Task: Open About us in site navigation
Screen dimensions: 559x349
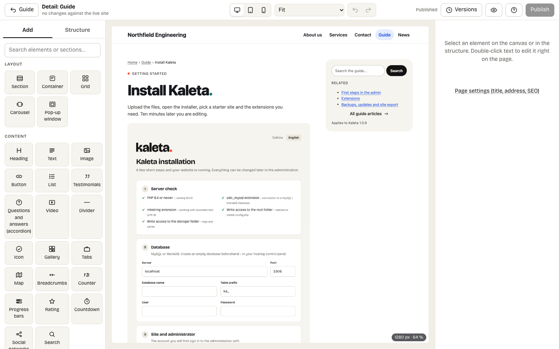Action: (x=312, y=35)
